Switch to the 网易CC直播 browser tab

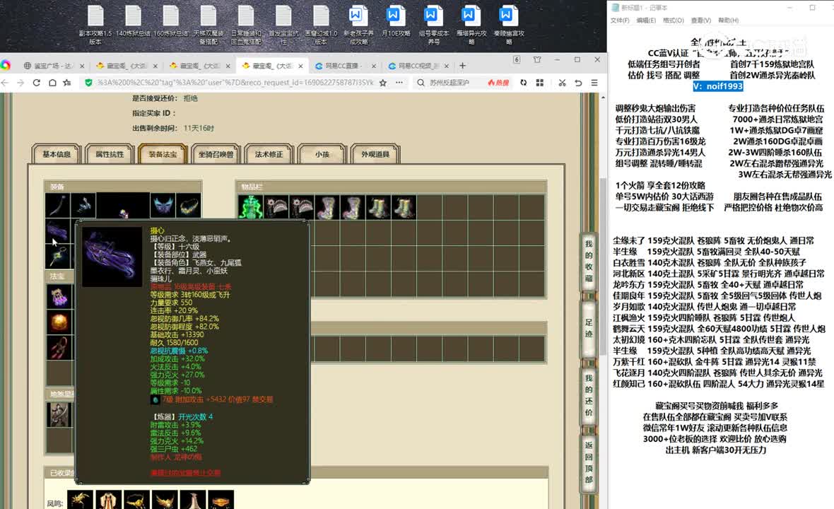tap(345, 66)
